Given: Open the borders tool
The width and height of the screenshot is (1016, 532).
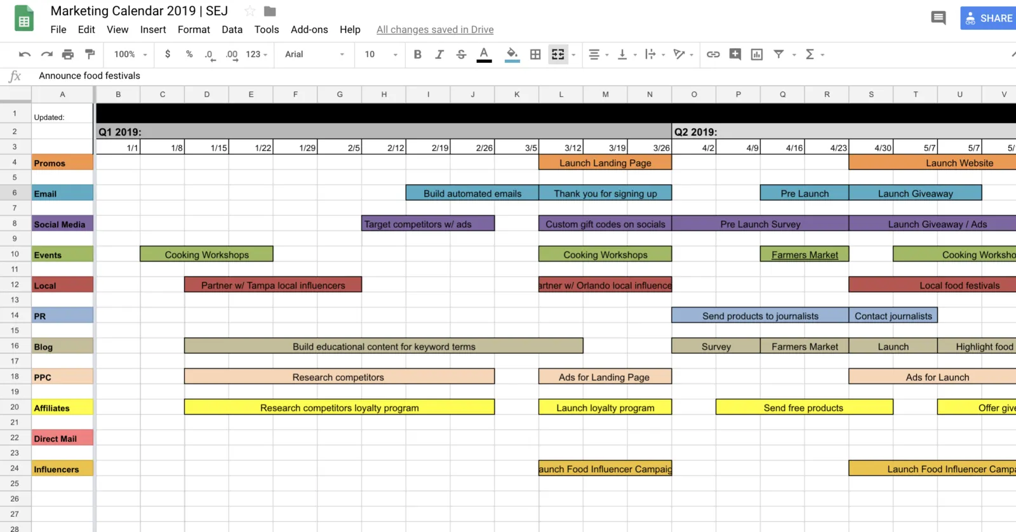Looking at the screenshot, I should [535, 55].
